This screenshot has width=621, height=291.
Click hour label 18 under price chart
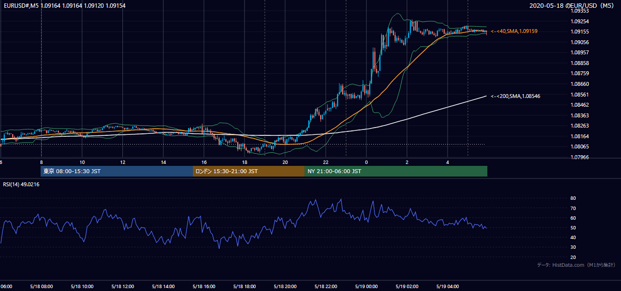coord(244,162)
